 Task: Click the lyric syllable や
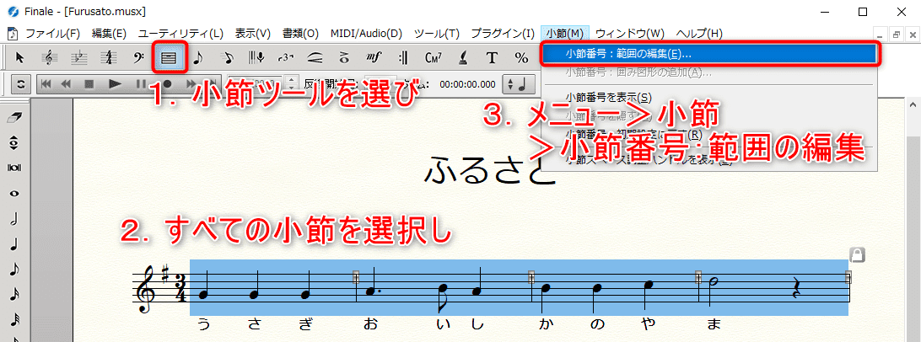(x=647, y=323)
